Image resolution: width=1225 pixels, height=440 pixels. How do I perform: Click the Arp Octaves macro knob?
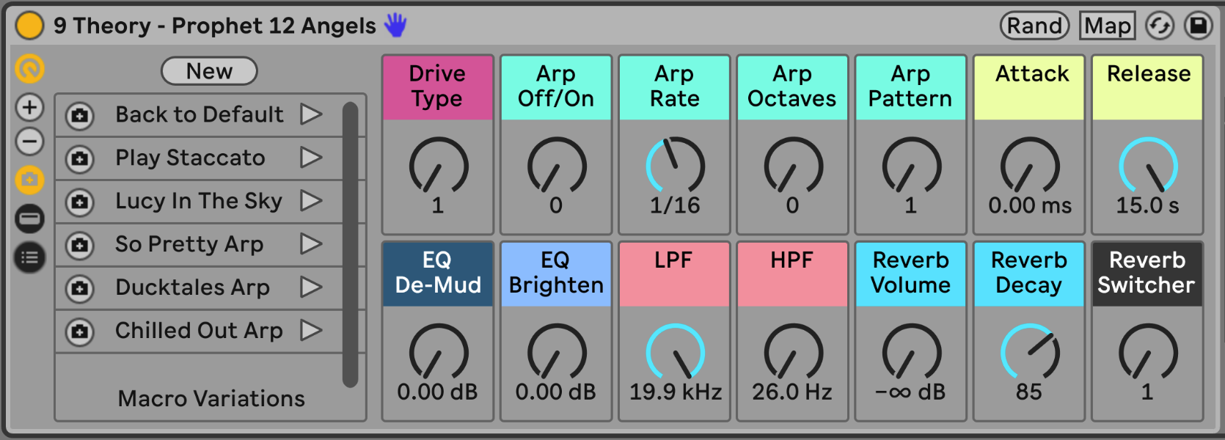coord(793,166)
